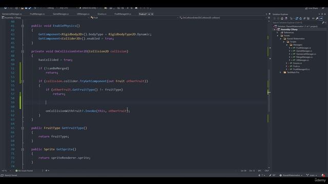Click the main git branch selector
The height and width of the screenshot is (184, 328).
[312, 175]
